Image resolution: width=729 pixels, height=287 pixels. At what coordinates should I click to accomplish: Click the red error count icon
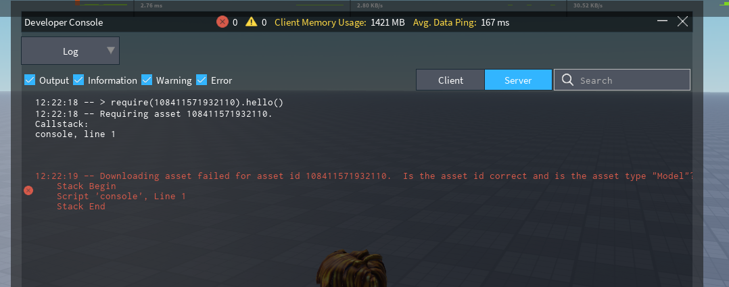tap(222, 22)
